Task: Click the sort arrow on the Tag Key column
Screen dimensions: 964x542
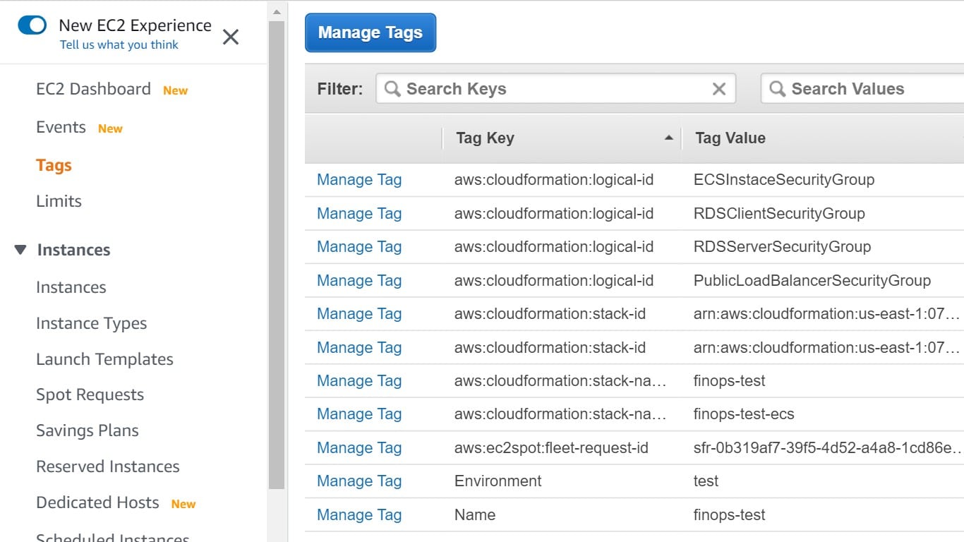Action: (668, 138)
